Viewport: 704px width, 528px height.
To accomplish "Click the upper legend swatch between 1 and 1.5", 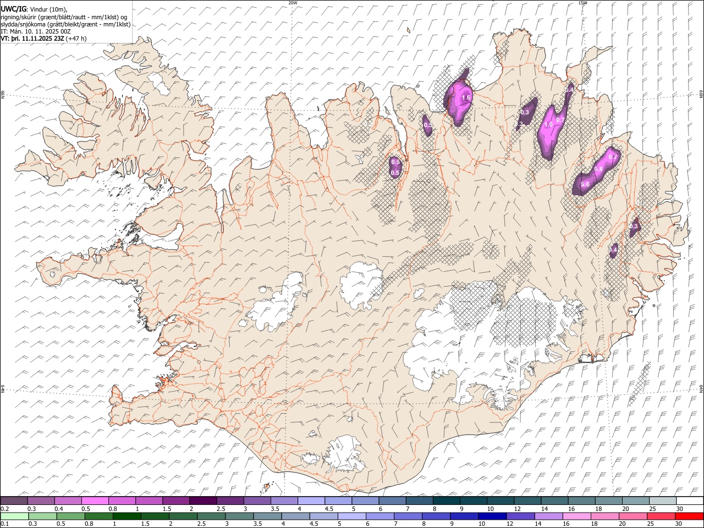I will 148,501.
